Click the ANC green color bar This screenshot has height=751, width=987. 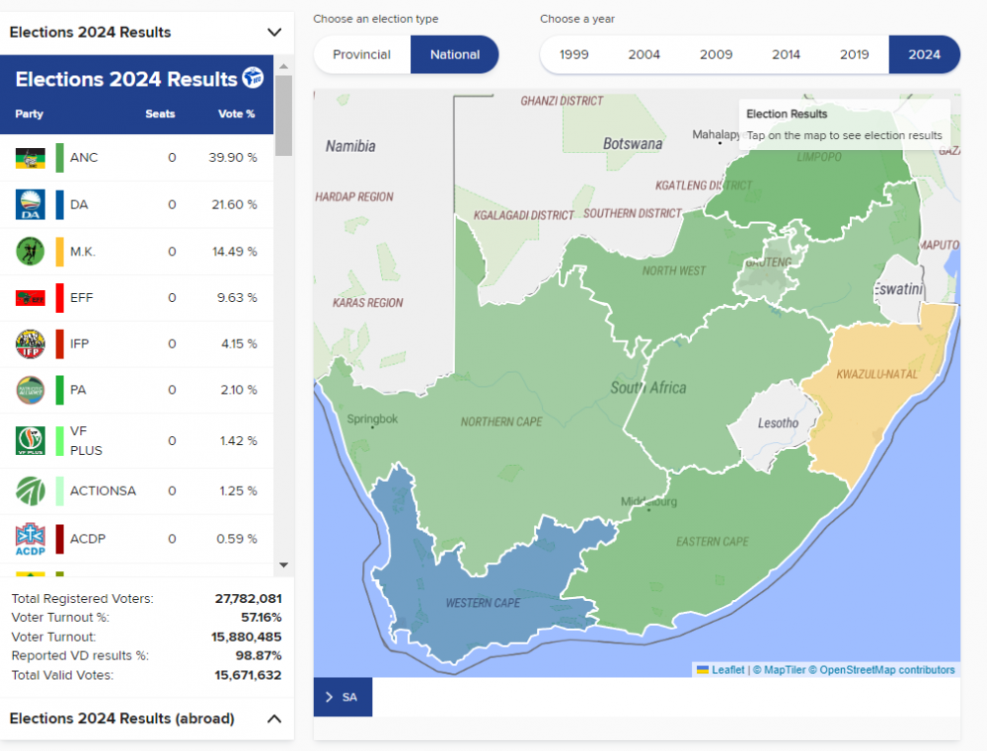point(60,157)
